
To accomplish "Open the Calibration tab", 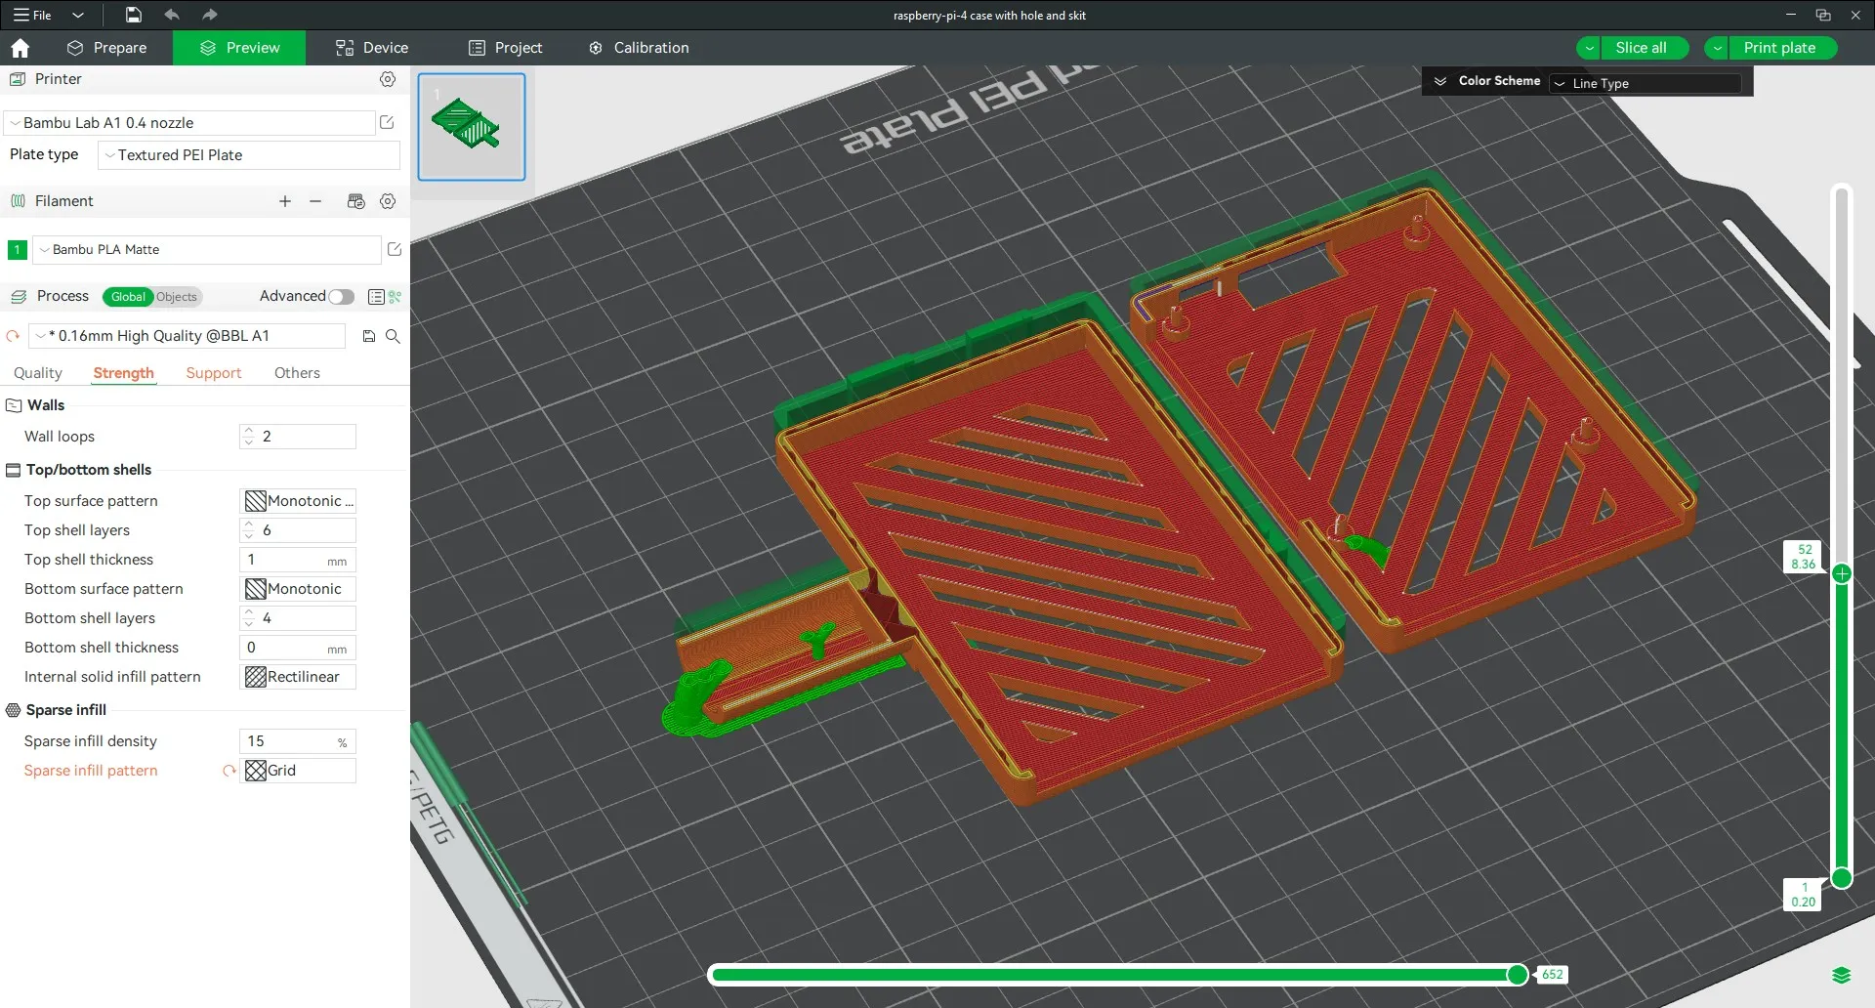I will click(639, 48).
